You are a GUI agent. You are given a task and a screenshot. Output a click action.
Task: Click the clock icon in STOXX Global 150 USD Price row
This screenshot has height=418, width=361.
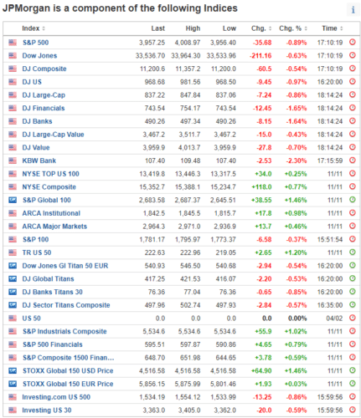click(x=353, y=370)
